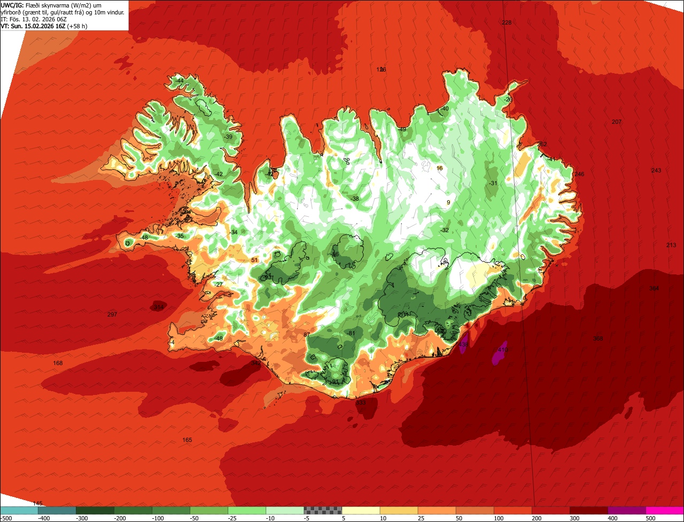The height and width of the screenshot is (522, 684).
Task: Click the '34' value in west Iceland
Action: (x=234, y=233)
